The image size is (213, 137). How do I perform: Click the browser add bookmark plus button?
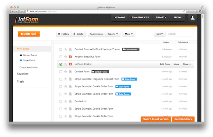tap(22, 11)
